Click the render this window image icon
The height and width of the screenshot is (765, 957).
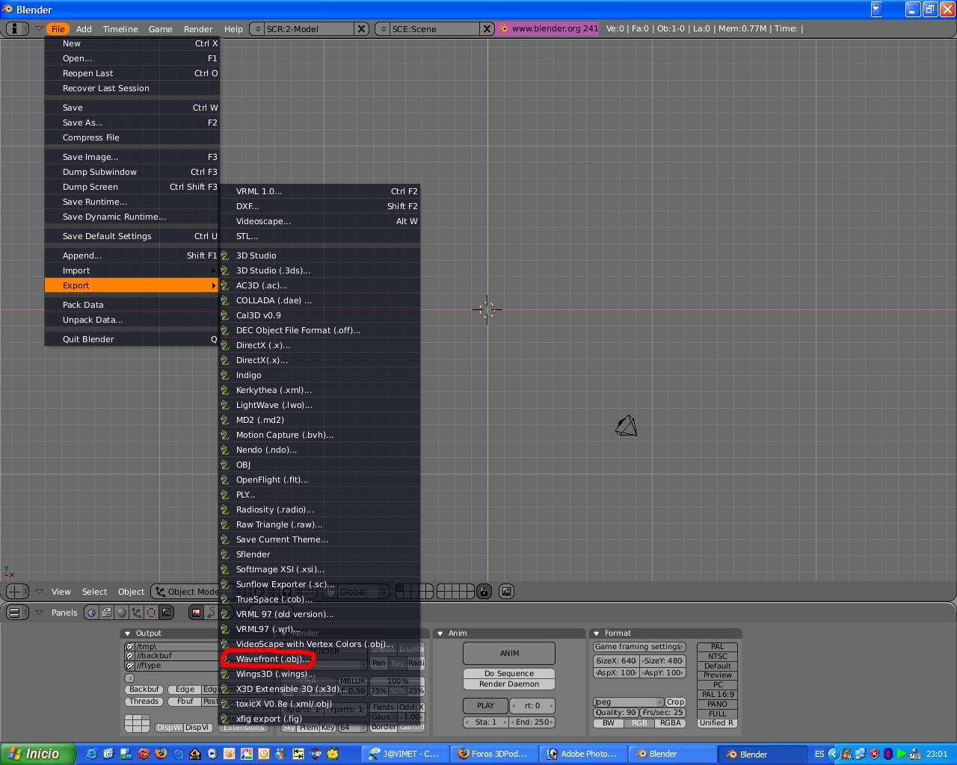click(x=506, y=592)
